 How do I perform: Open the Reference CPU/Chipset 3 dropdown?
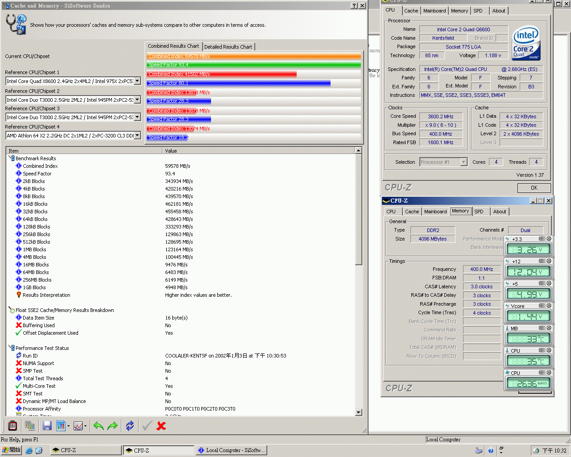137,117
